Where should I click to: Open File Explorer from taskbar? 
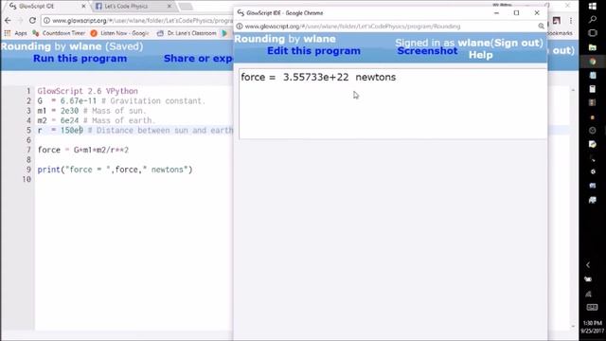[x=593, y=47]
